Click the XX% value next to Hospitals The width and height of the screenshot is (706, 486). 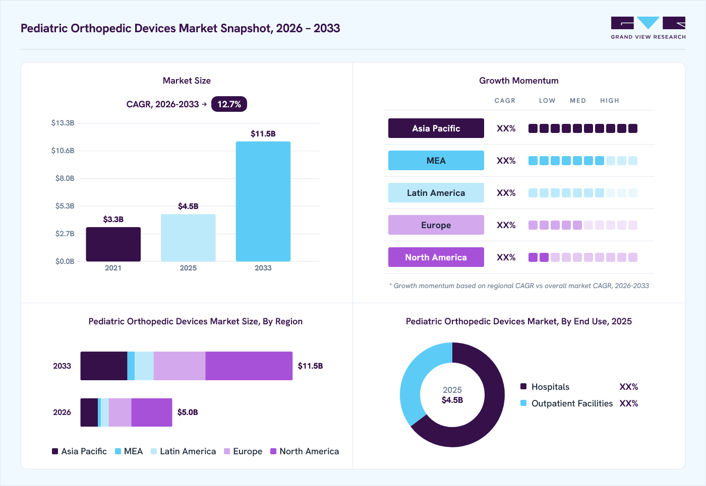coord(629,387)
